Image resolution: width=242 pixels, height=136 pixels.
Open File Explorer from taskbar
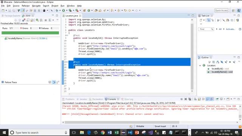[82, 133]
